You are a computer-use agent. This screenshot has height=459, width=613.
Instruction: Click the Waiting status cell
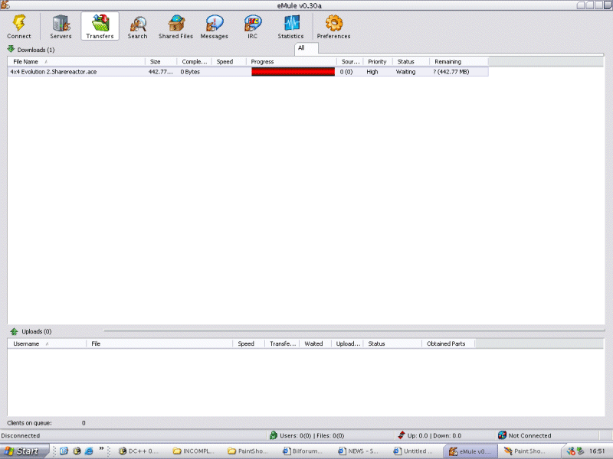click(405, 72)
